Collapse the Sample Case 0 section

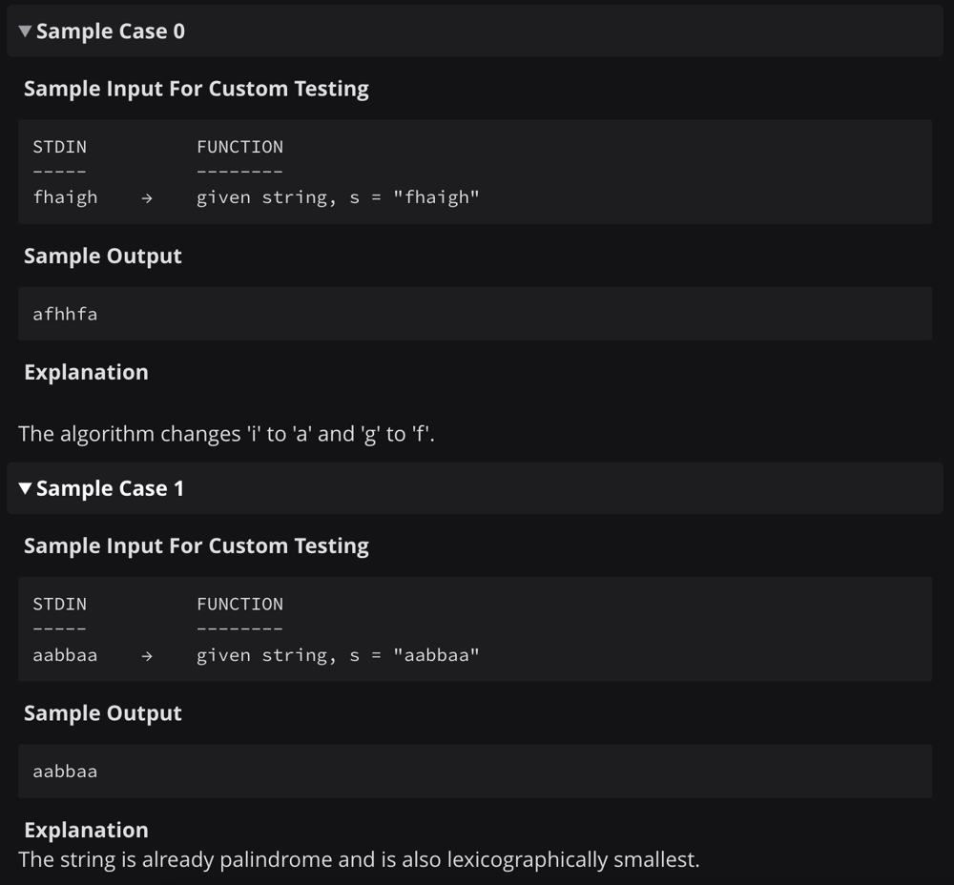[25, 31]
